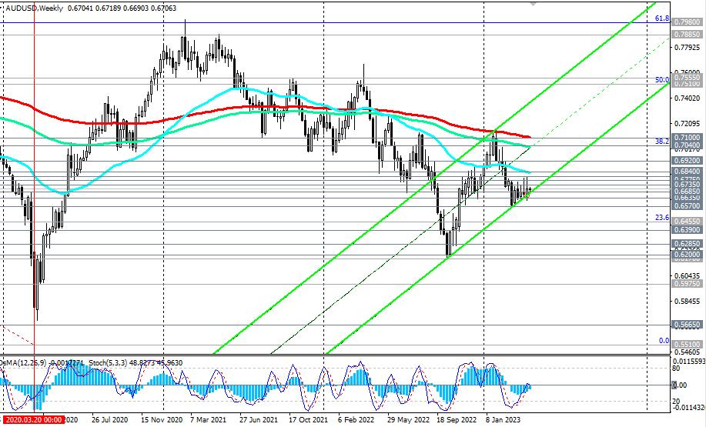706x427 pixels.
Task: Click the 0.5510 price tag near bottom
Action: [x=687, y=344]
